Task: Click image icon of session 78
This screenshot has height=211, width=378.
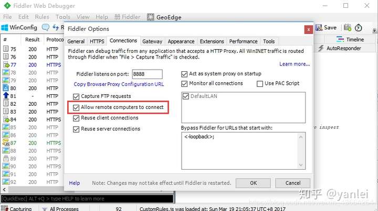Action: click(6, 72)
